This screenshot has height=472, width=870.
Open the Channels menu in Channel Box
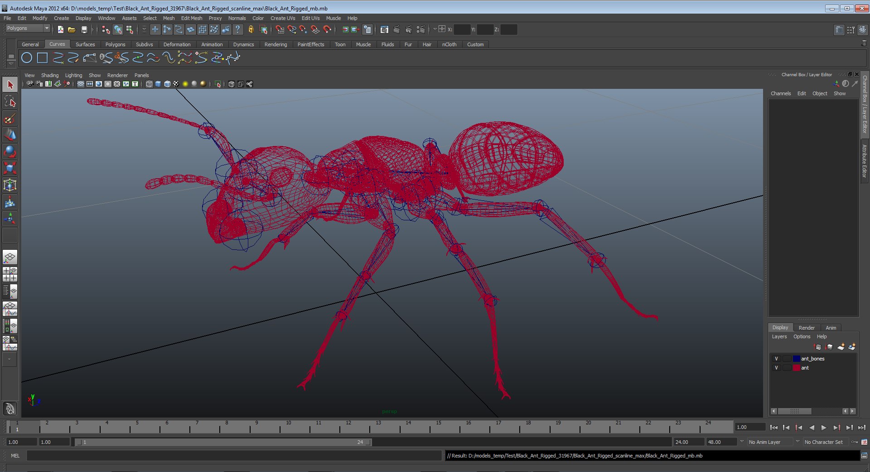point(780,93)
